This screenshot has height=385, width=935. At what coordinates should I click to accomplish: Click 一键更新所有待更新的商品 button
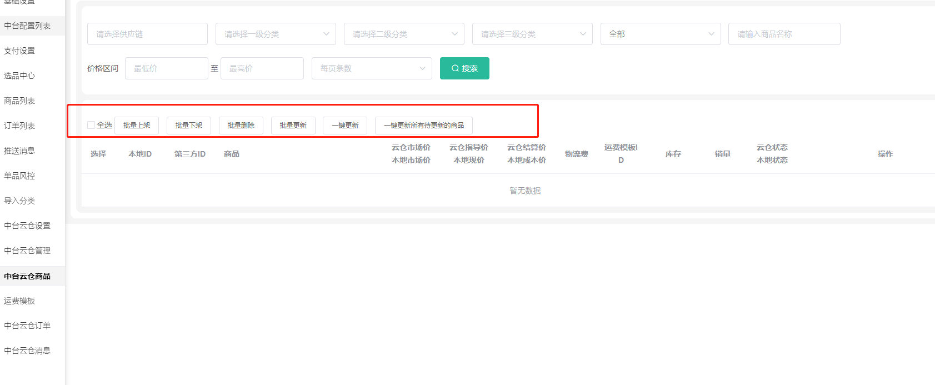[x=423, y=126]
